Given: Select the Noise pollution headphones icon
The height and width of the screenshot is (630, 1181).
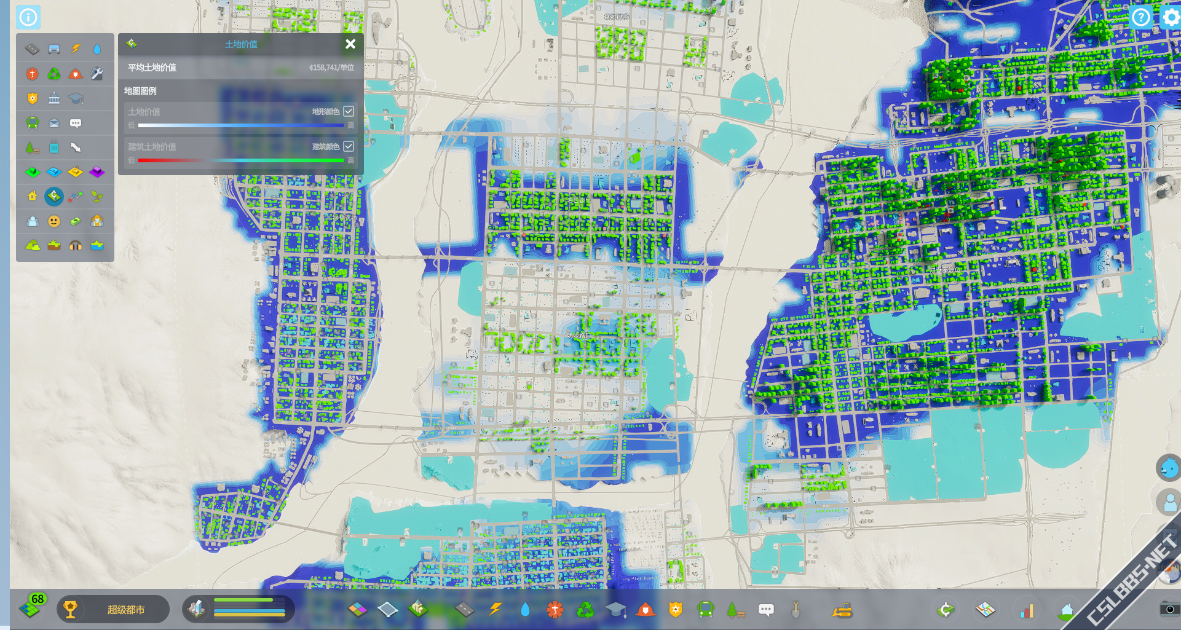Looking at the screenshot, I should 76,246.
